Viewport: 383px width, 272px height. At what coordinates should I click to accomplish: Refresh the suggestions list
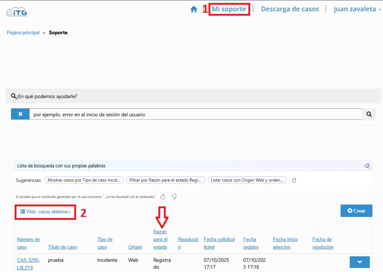tap(294, 180)
